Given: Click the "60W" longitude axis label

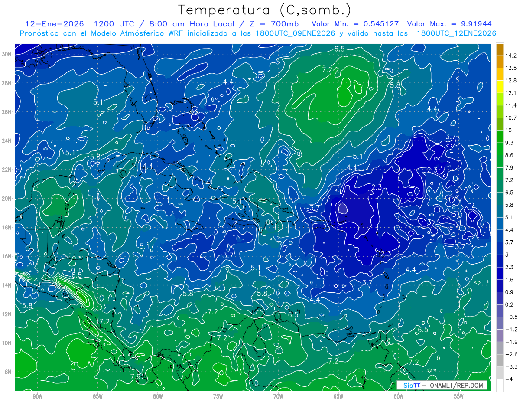Looking at the screenshot, I should [x=399, y=396].
